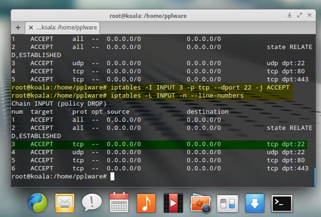Click the 'source' column header
This screenshot has height=217, width=321.
coord(118,112)
